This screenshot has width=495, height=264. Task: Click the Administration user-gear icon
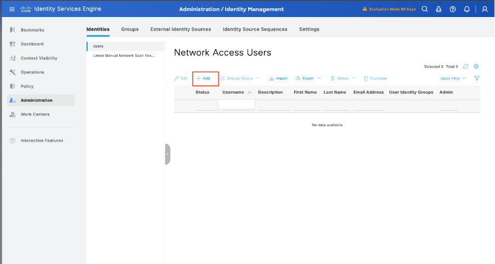tap(12, 100)
